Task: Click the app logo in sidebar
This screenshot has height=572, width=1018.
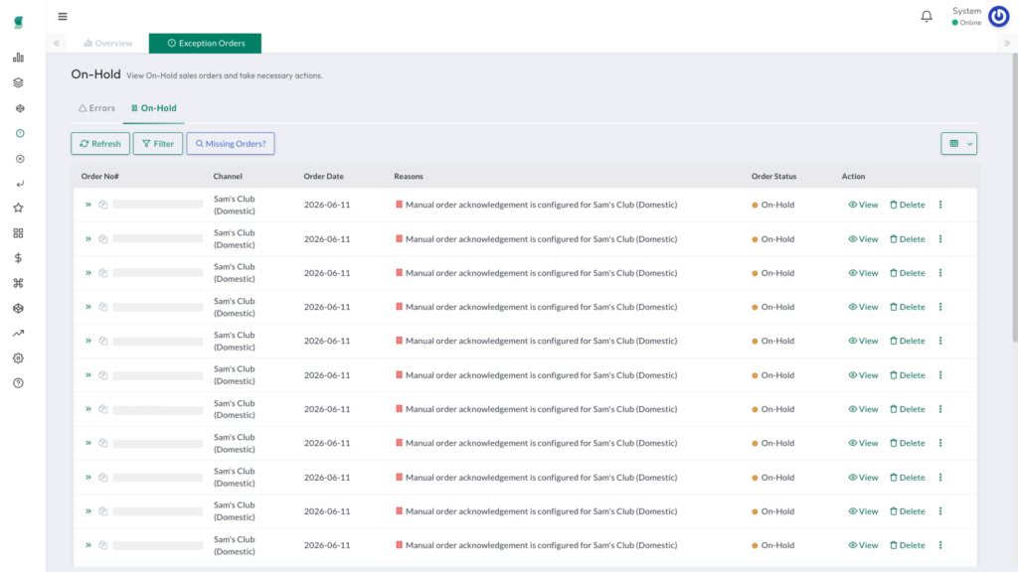Action: click(19, 22)
